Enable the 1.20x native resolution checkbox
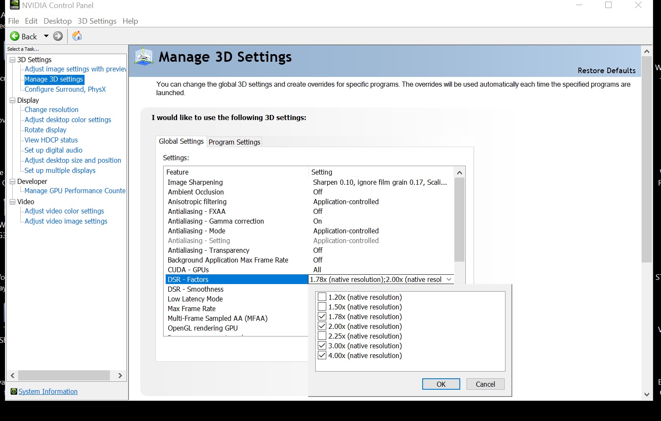 [322, 297]
